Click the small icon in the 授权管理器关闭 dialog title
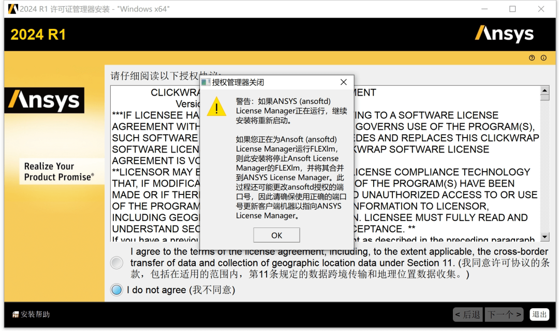 [x=206, y=82]
